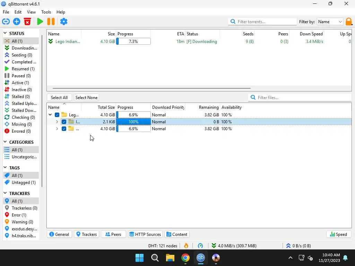
Task: Collapse the TRACKERS sidebar section
Action: [5, 193]
